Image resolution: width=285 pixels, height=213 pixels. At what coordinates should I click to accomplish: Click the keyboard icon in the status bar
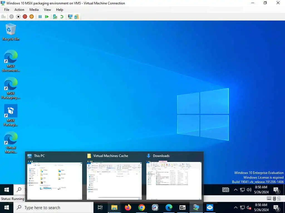(x=269, y=199)
